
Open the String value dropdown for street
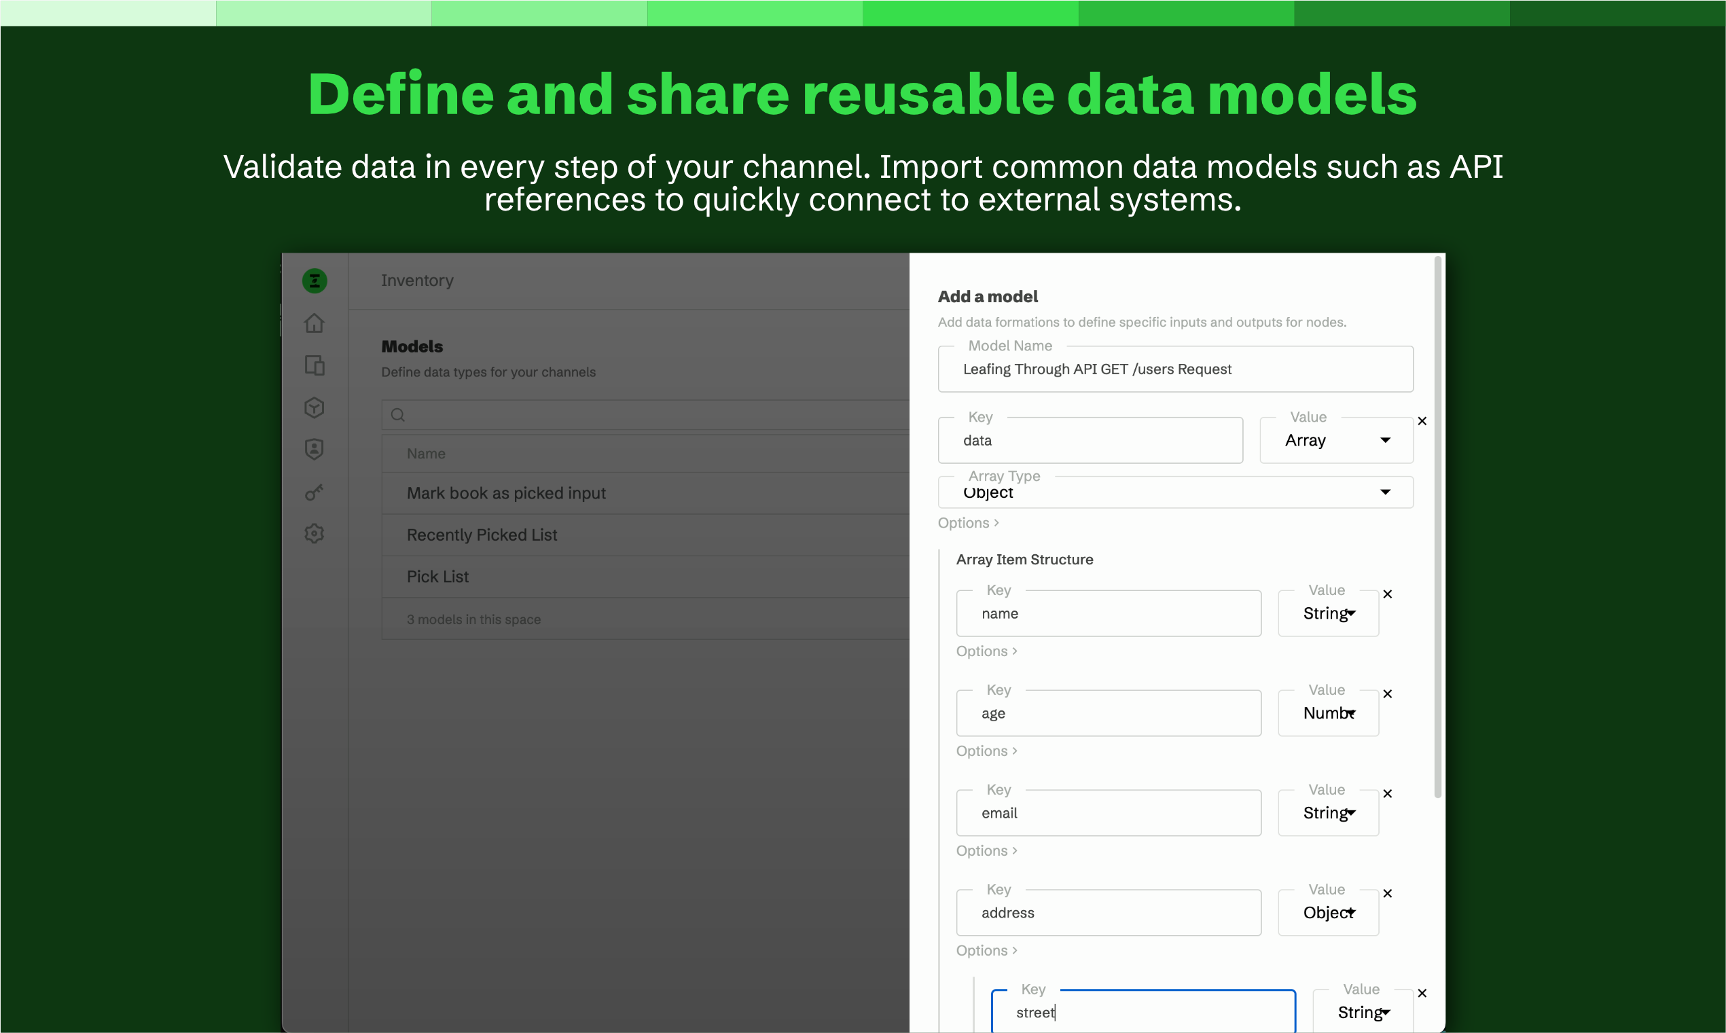point(1363,1011)
